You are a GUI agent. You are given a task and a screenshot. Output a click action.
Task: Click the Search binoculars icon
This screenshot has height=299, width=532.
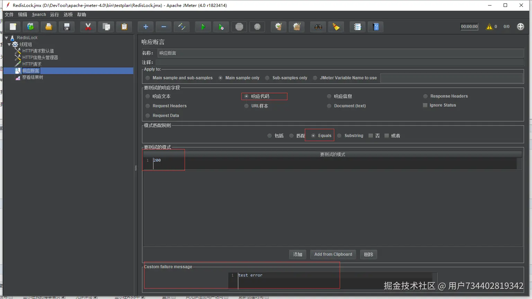click(x=318, y=27)
